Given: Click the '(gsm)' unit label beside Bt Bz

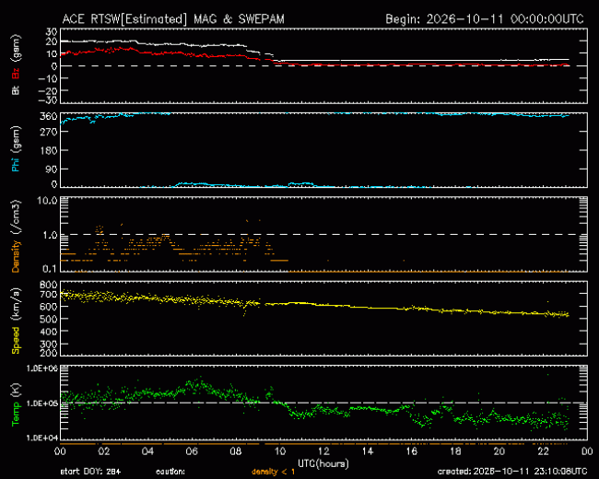Looking at the screenshot, I should 16,49.
